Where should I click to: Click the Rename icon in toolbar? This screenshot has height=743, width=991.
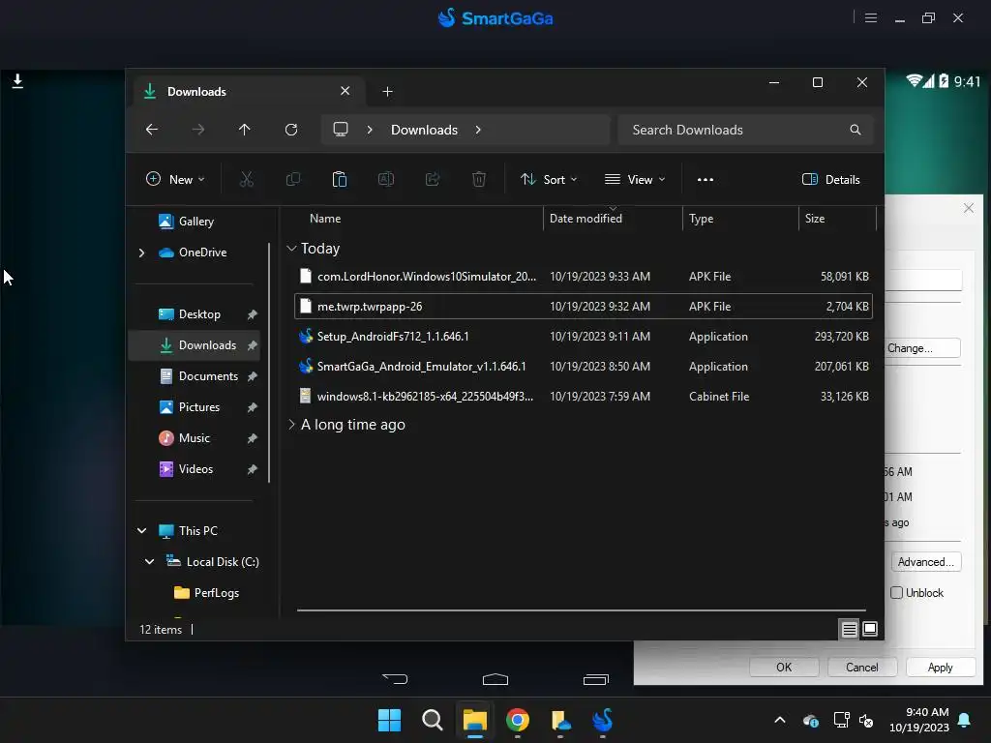[385, 179]
